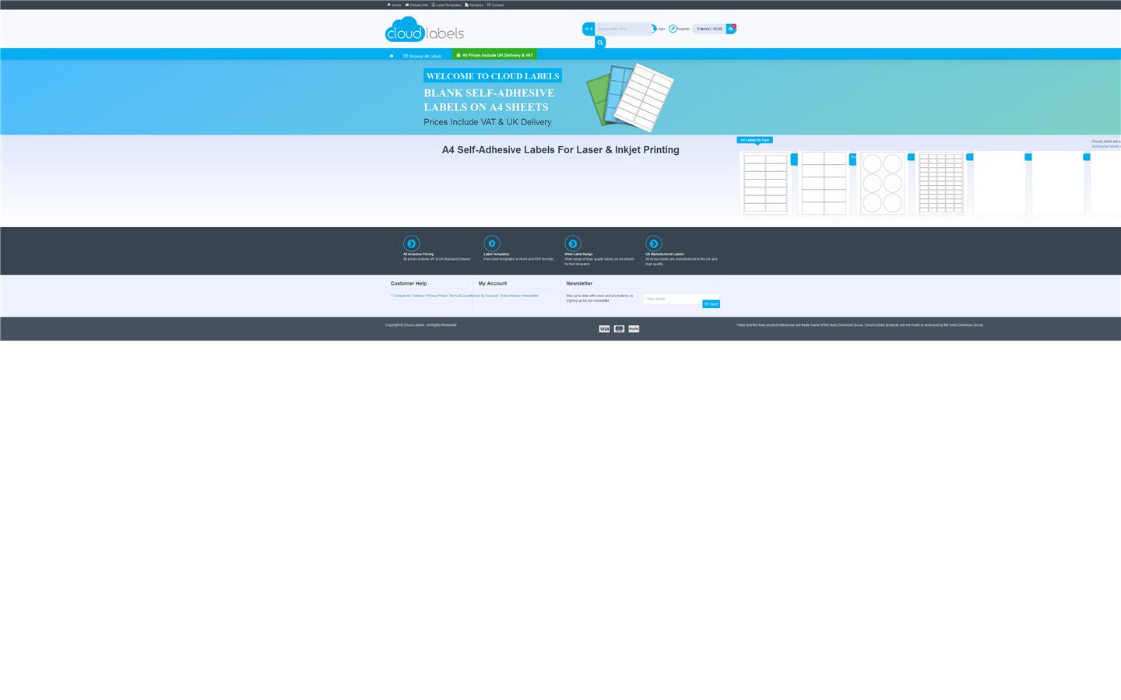
Task: Click the Cloud Labels logo
Action: click(424, 30)
